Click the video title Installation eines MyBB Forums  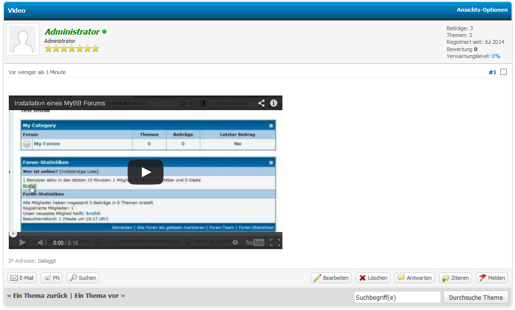(60, 103)
